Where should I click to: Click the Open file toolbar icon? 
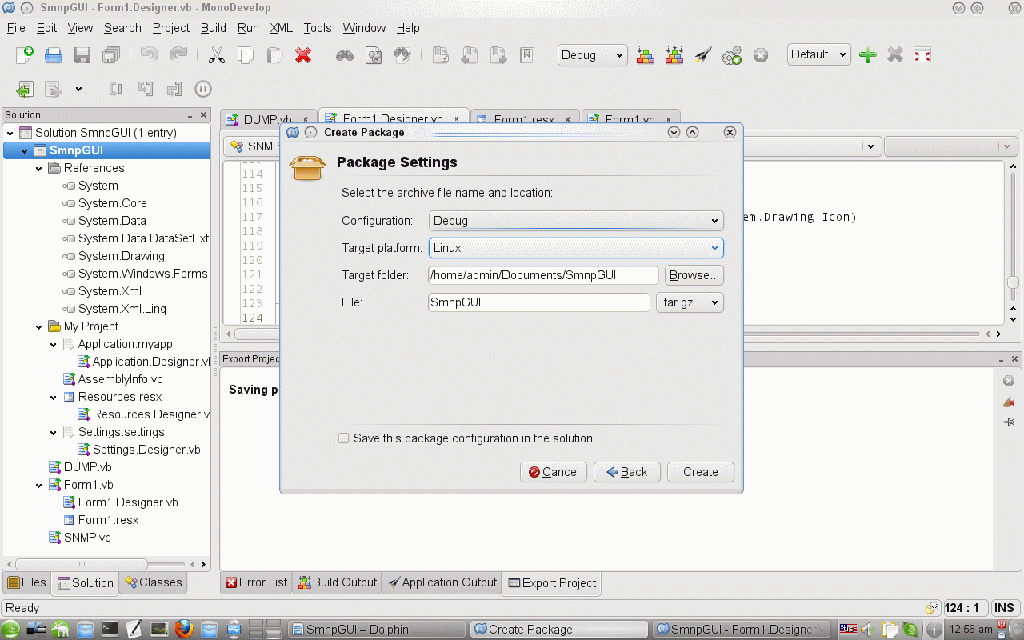54,55
